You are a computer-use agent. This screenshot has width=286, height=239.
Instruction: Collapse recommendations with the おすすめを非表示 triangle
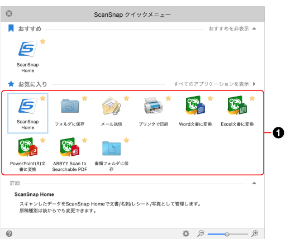(x=254, y=28)
